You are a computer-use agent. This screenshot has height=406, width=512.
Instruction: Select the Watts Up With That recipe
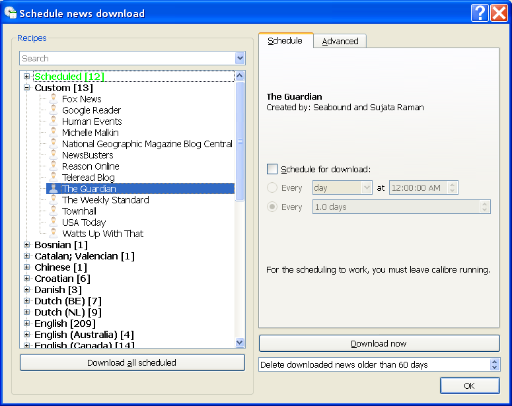[102, 234]
